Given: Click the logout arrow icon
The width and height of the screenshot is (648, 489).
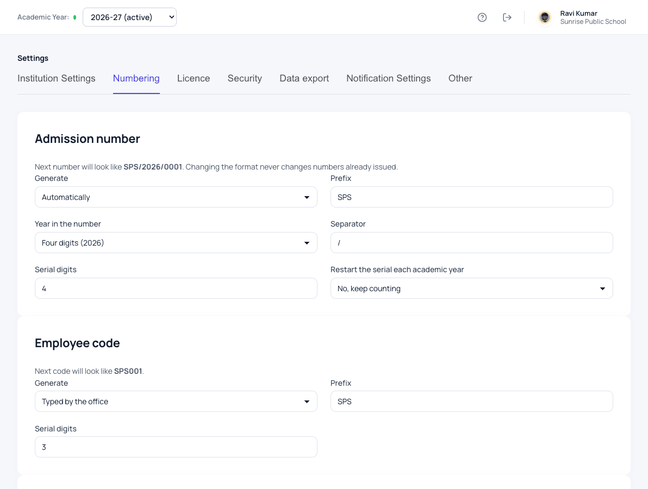Looking at the screenshot, I should [x=507, y=17].
